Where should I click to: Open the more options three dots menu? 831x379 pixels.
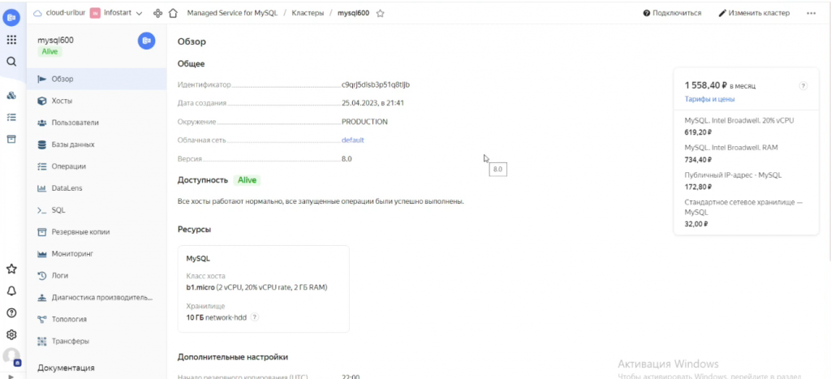coord(811,13)
